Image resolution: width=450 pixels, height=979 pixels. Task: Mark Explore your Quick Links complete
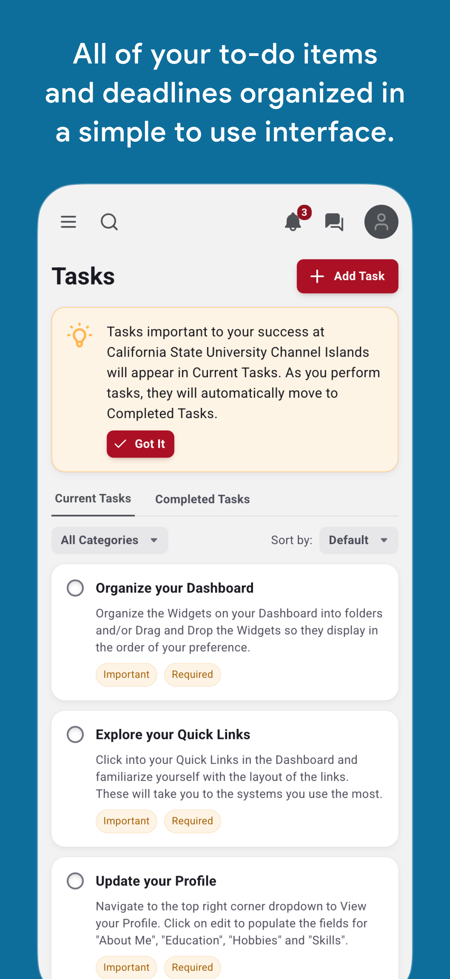(x=75, y=734)
